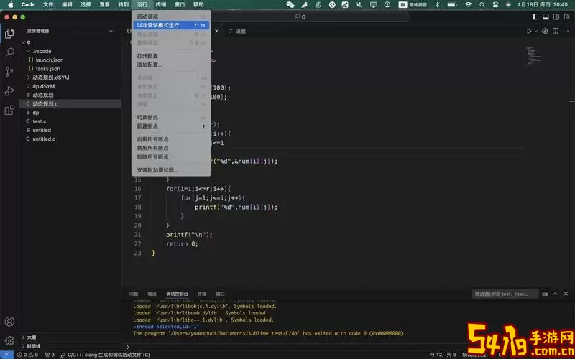Open the run button dropdown arrow
575x359 pixels.
point(535,31)
